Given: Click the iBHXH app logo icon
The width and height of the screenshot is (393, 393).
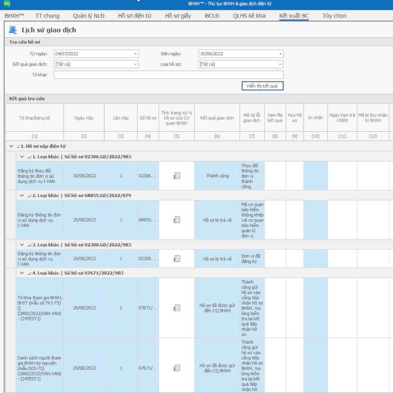Looking at the screenshot, I should [x=7, y=4].
